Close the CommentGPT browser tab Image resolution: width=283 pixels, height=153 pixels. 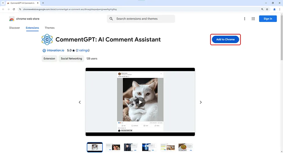coord(38,3)
